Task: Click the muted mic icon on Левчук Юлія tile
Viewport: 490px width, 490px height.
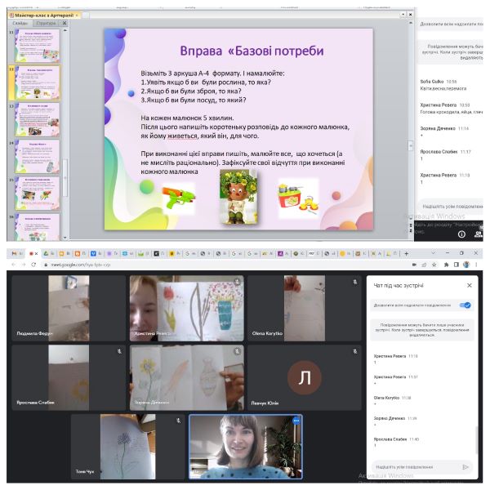Action: (x=355, y=351)
